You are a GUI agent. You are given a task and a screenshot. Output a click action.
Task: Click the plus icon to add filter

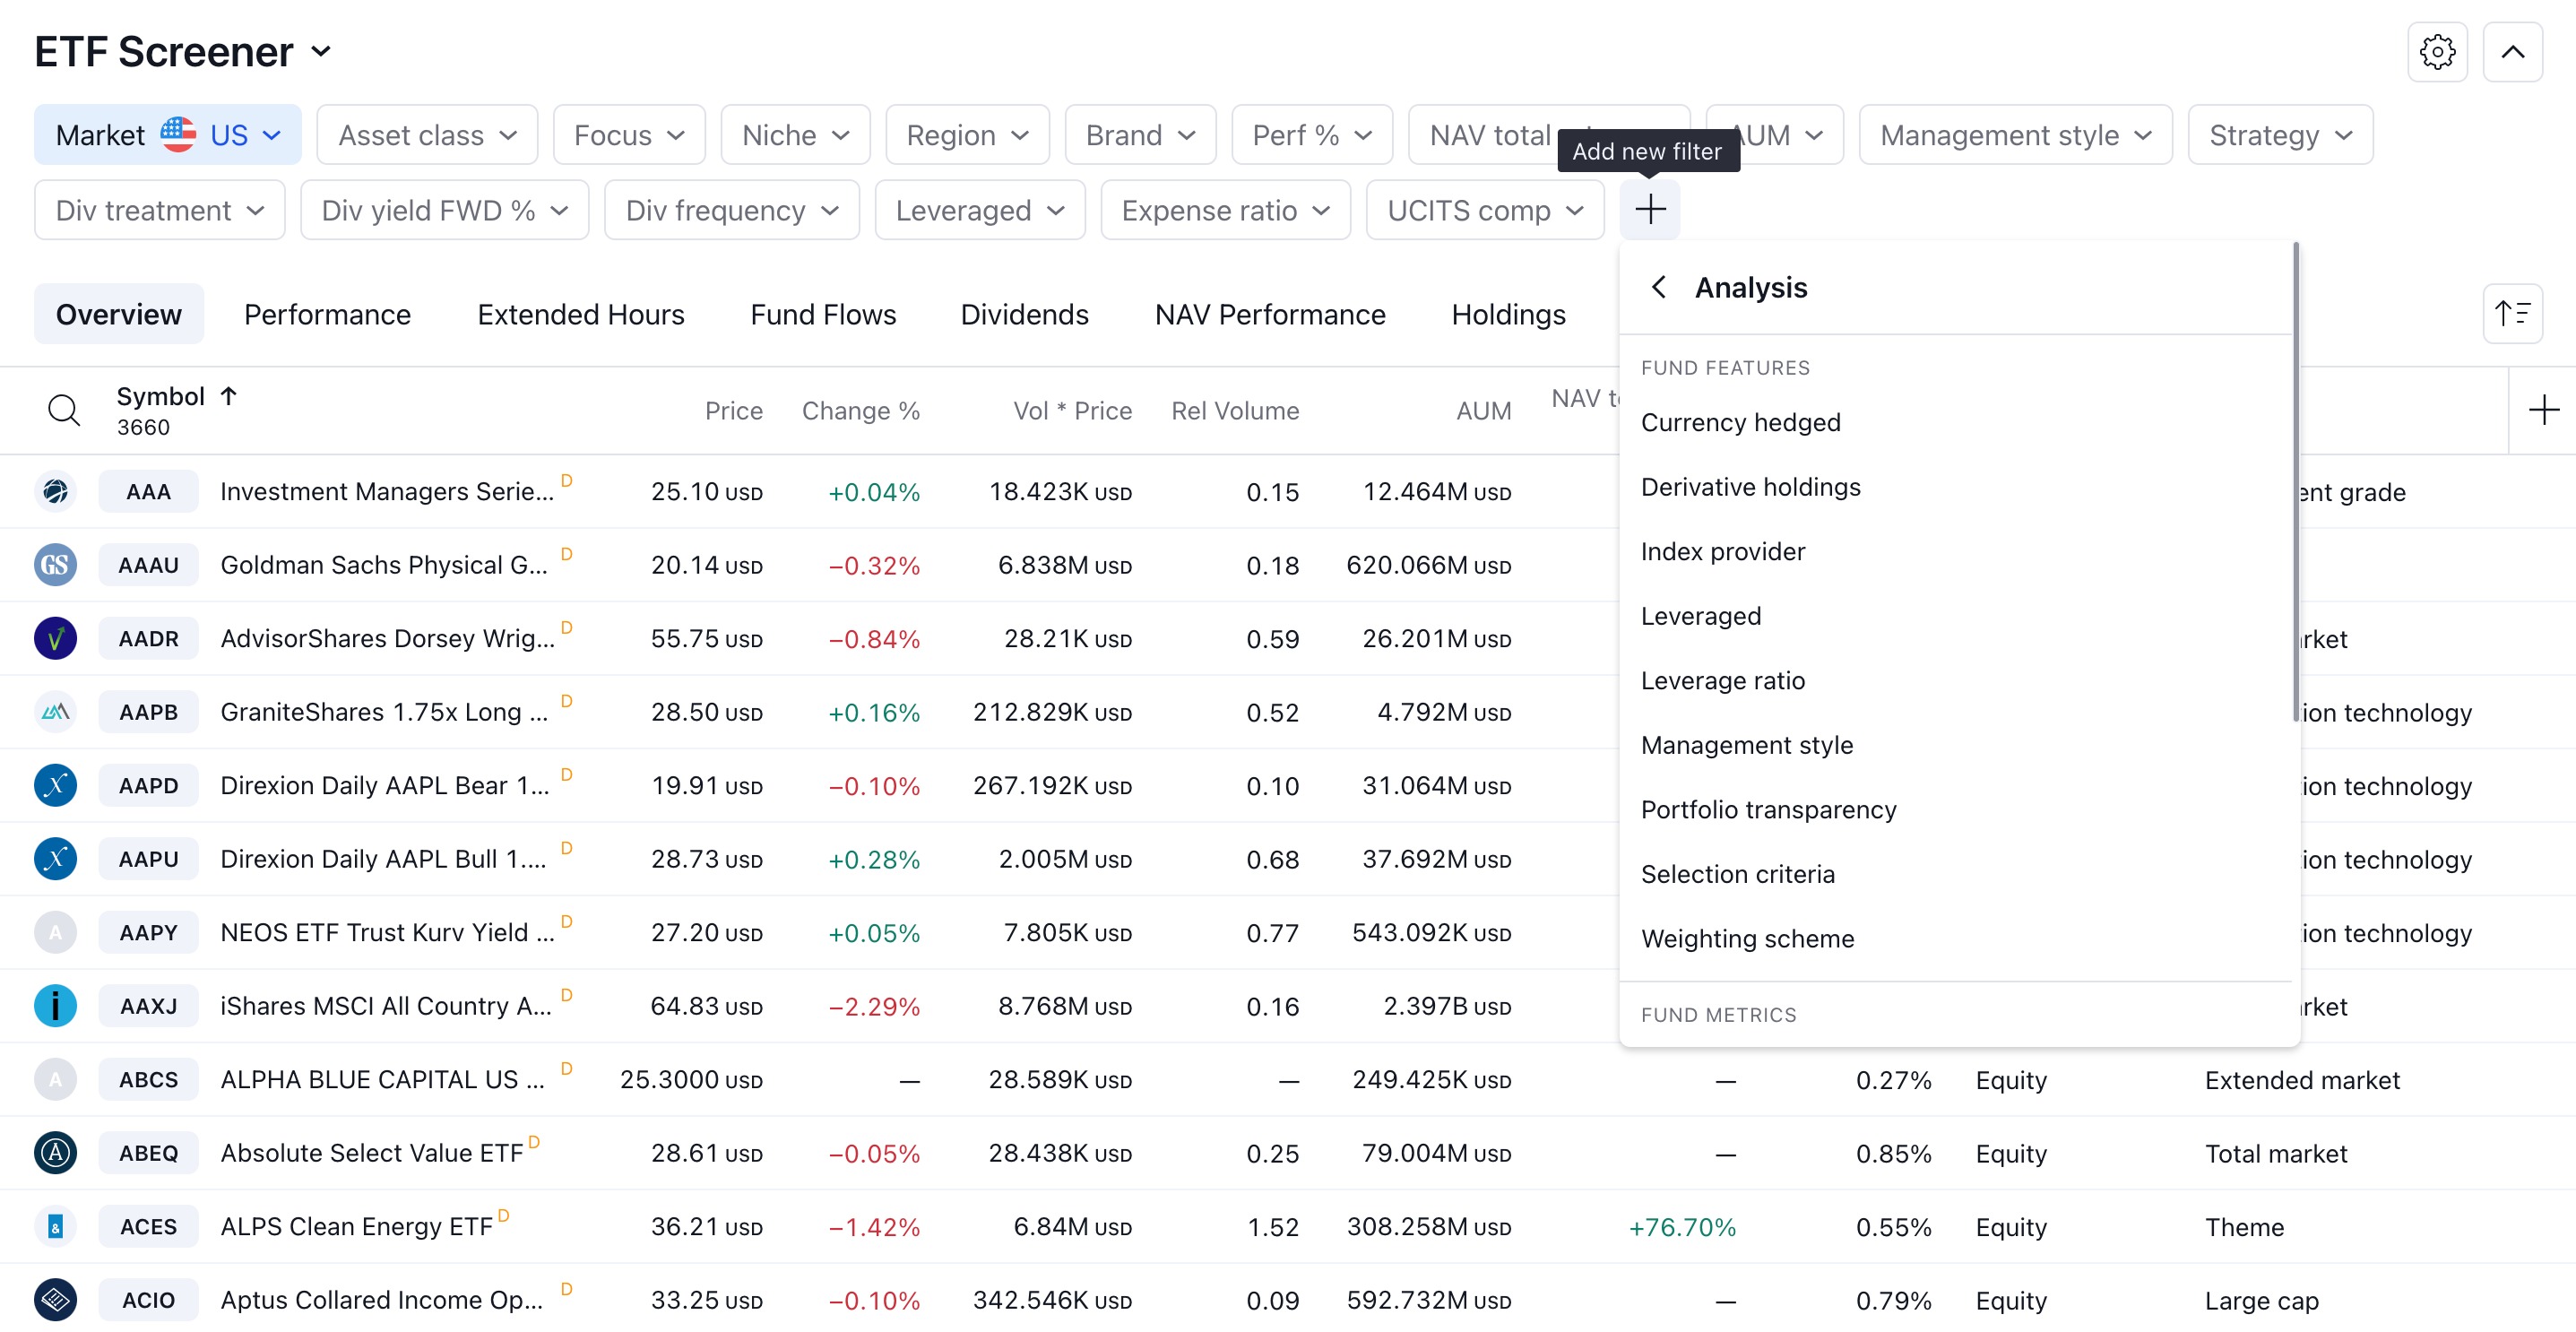(1650, 209)
